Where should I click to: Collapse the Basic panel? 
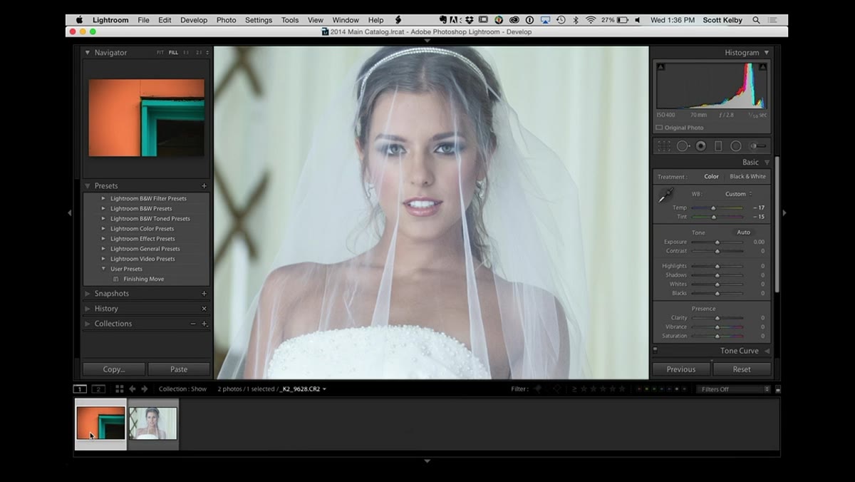[x=767, y=163]
